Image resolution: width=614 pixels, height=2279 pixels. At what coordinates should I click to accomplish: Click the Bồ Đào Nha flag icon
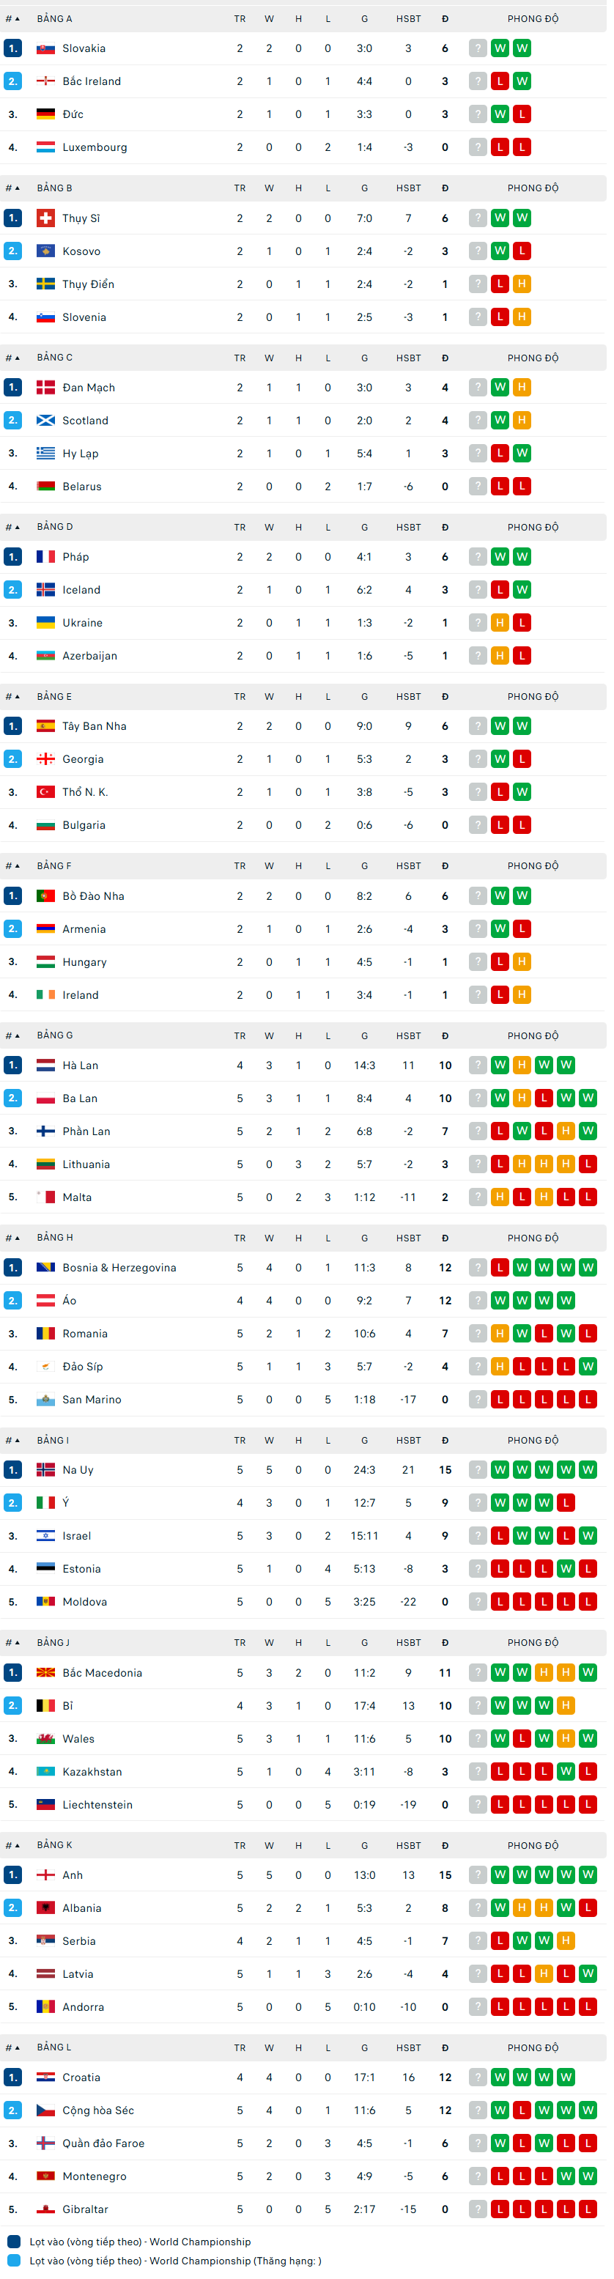click(x=45, y=896)
